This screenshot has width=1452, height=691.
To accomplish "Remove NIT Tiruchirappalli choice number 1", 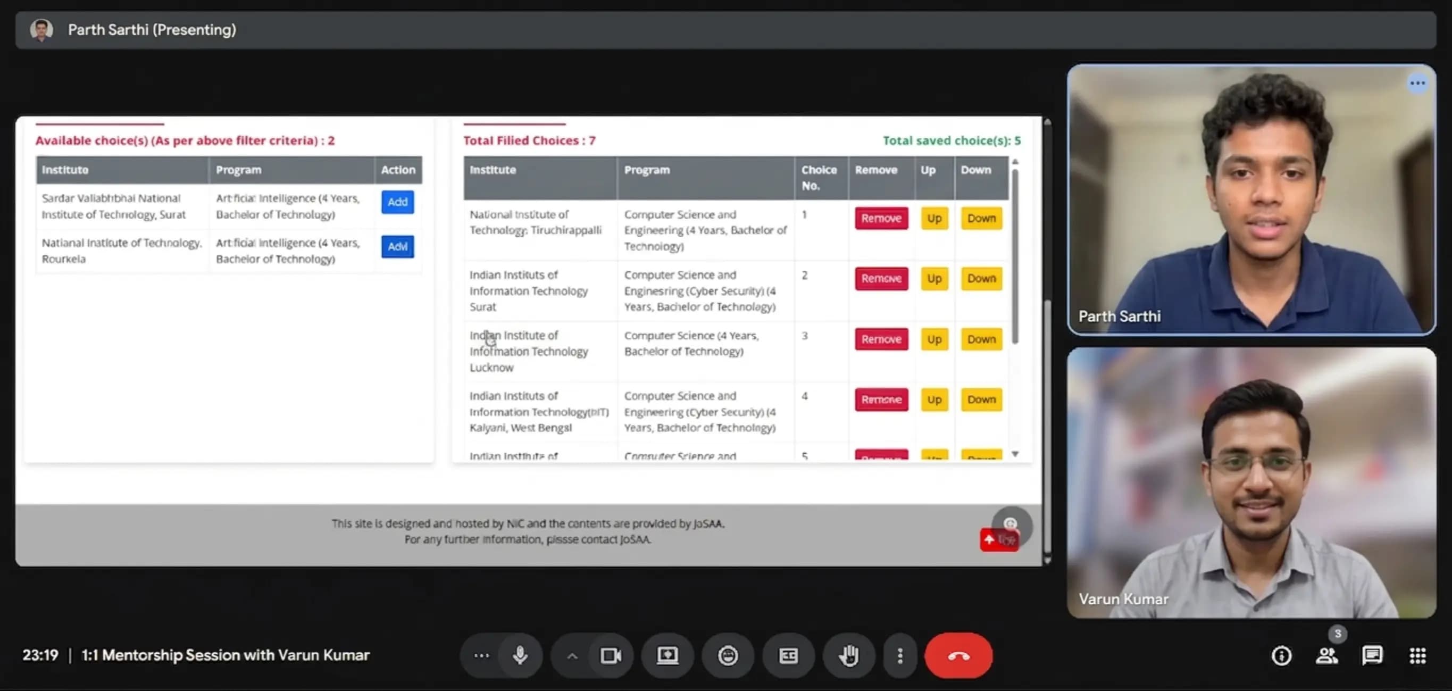I will (880, 218).
